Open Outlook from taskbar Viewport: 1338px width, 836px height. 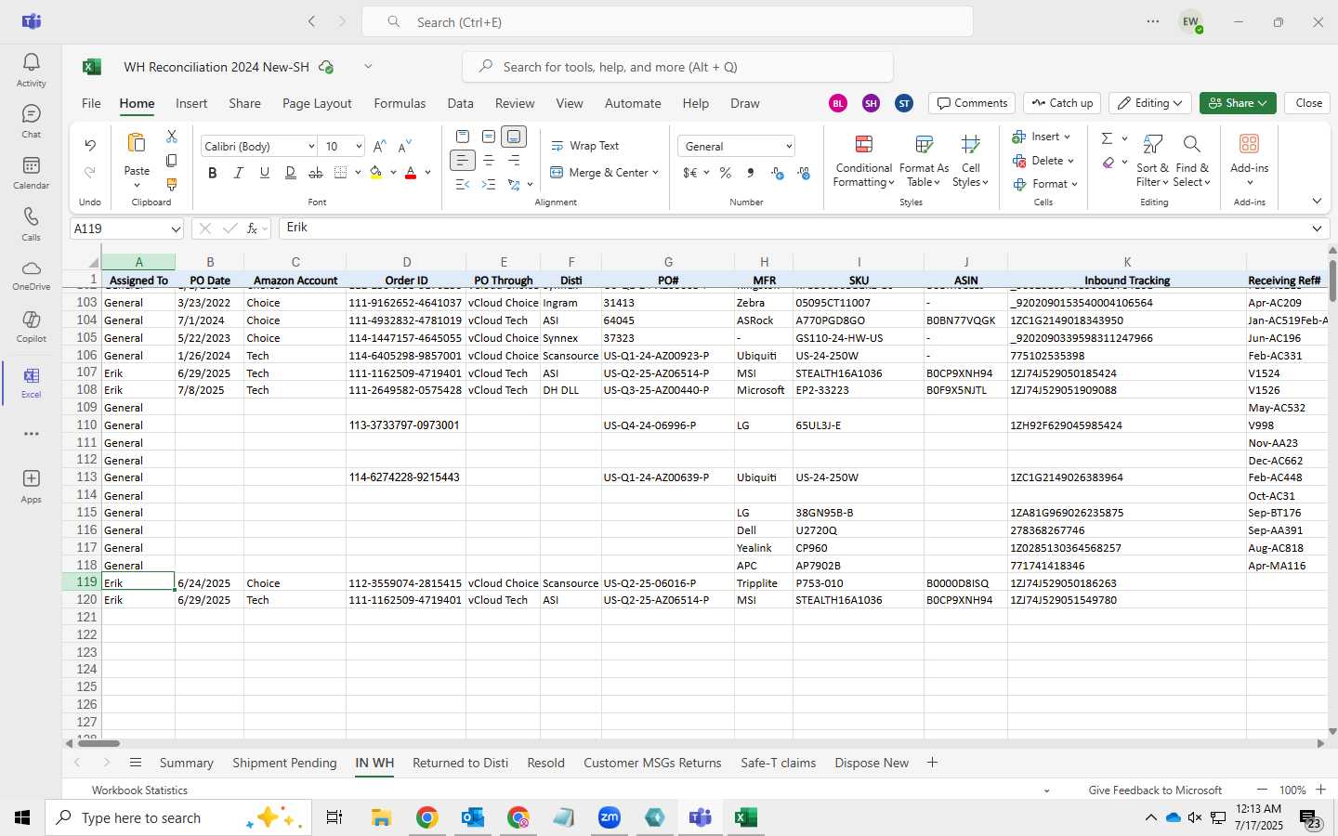tap(472, 817)
